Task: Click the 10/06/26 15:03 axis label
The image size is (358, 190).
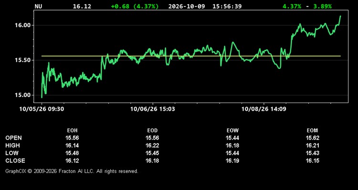Action: coord(153,109)
